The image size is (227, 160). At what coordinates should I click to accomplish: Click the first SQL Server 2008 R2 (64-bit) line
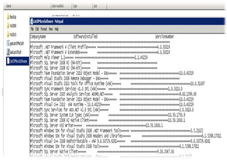tap(93, 63)
